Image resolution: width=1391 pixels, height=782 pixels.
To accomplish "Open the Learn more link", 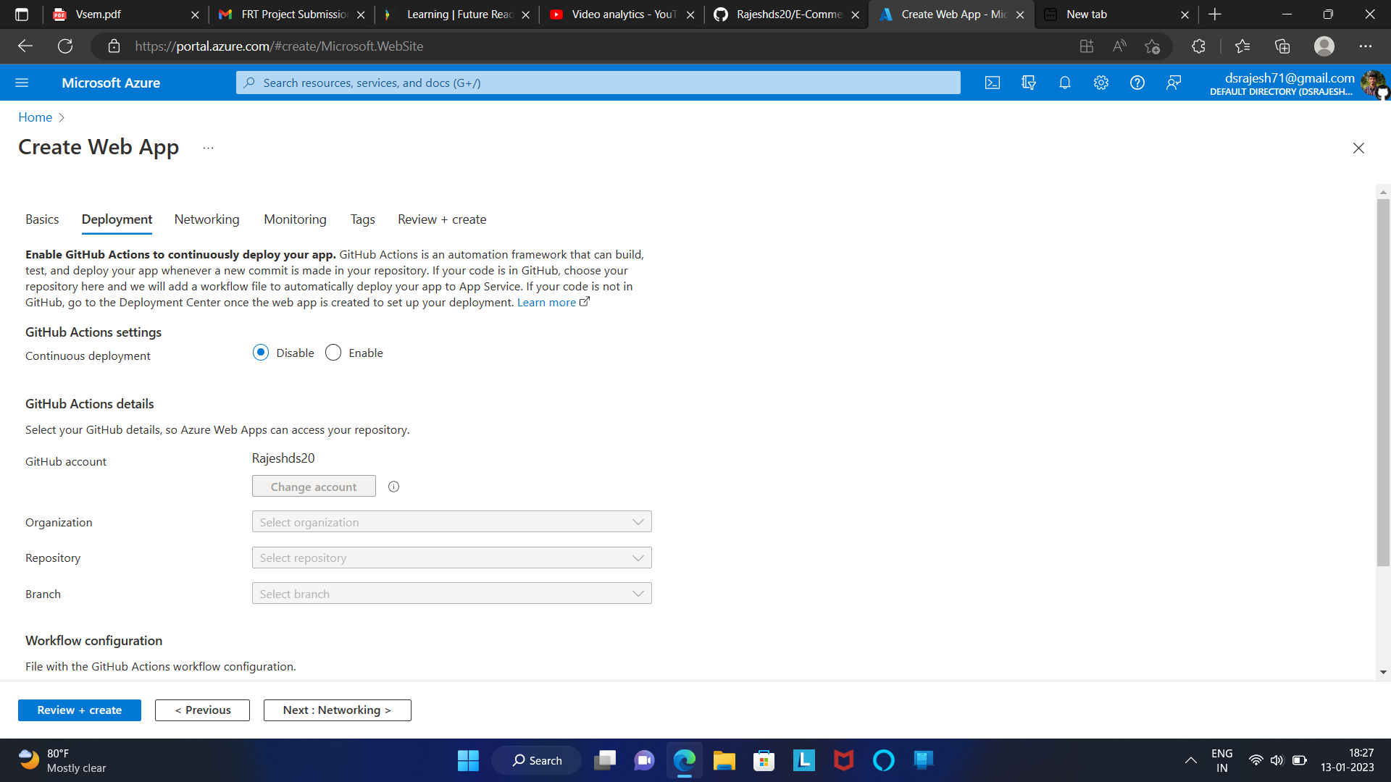I will click(547, 302).
